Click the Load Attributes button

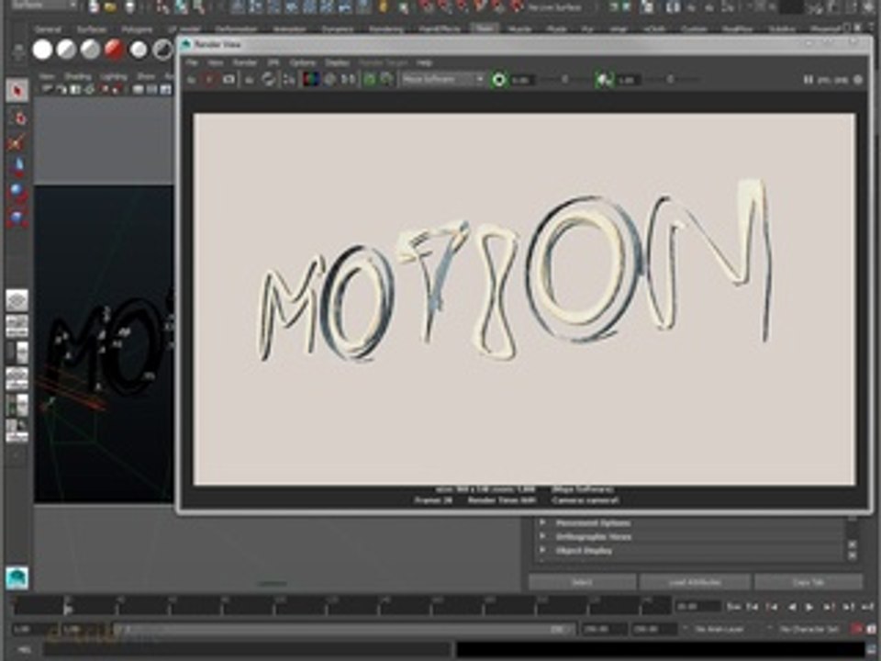pyautogui.click(x=695, y=582)
